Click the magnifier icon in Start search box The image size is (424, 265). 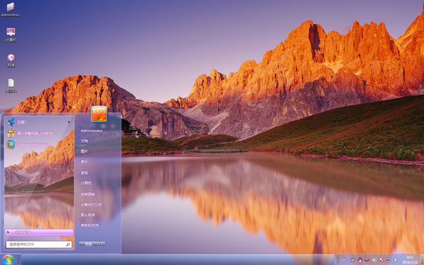(x=68, y=245)
